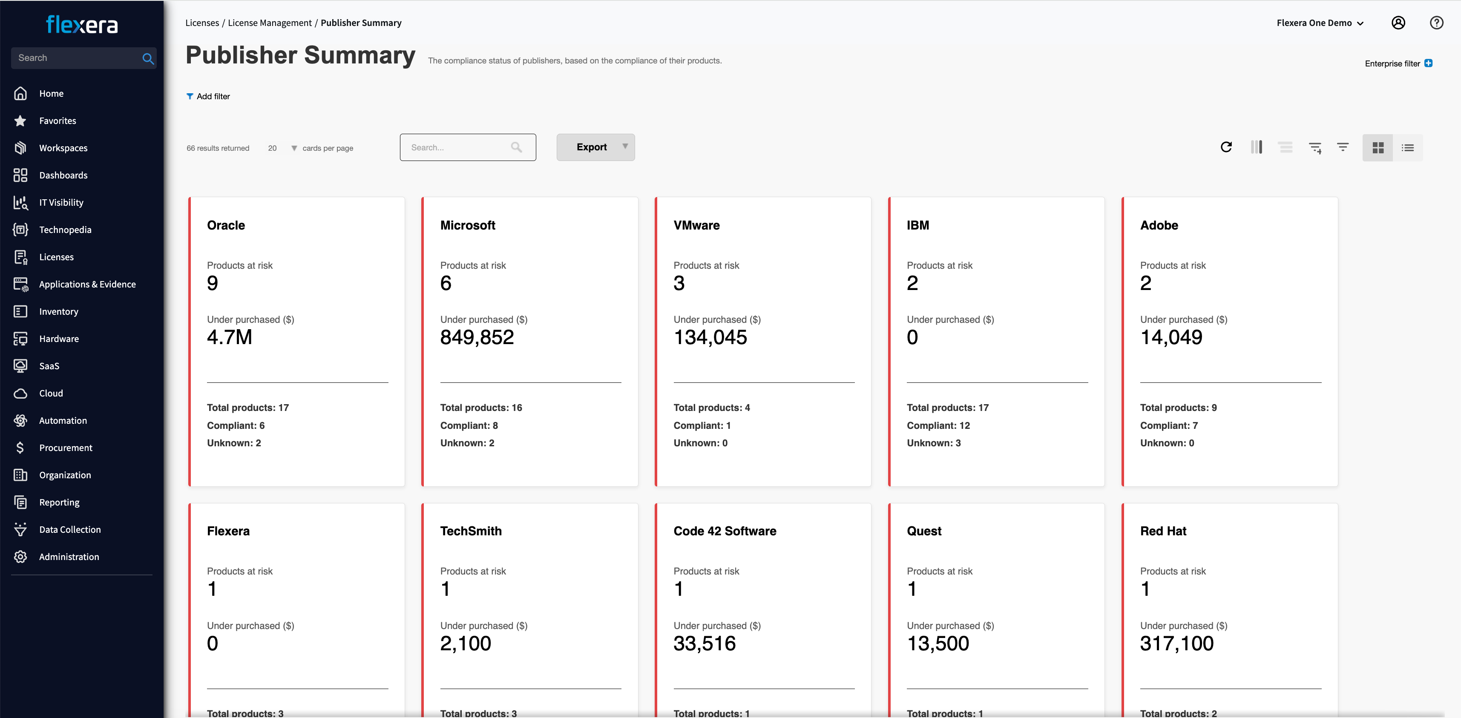Click Microsoft's 849,852 under purchased value
The image size is (1461, 718).
pos(477,337)
